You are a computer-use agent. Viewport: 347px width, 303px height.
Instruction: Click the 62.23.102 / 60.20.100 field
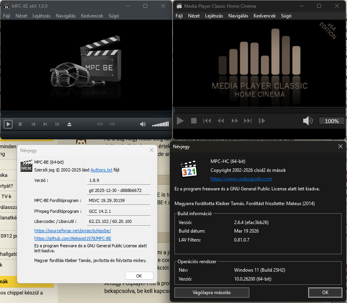[119, 221]
